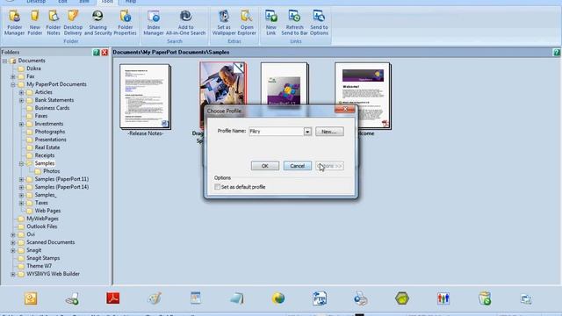562x316 pixels.
Task: Expand the Articles folder node
Action: pyautogui.click(x=21, y=92)
